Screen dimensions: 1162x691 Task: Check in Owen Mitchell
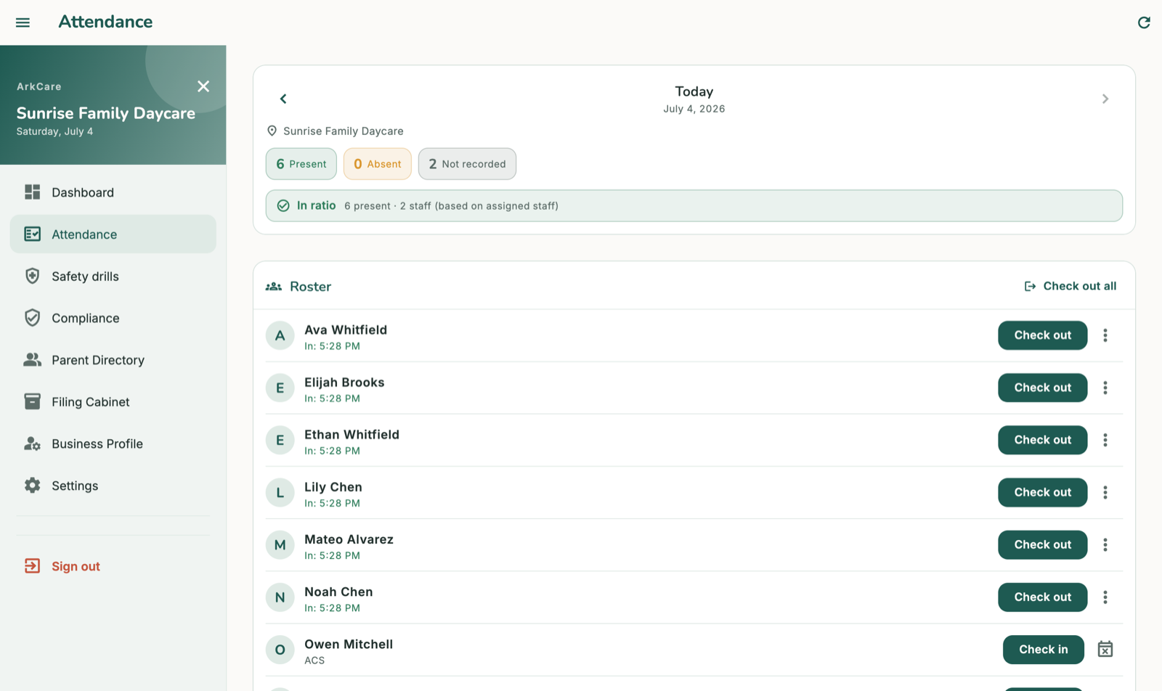(1043, 650)
